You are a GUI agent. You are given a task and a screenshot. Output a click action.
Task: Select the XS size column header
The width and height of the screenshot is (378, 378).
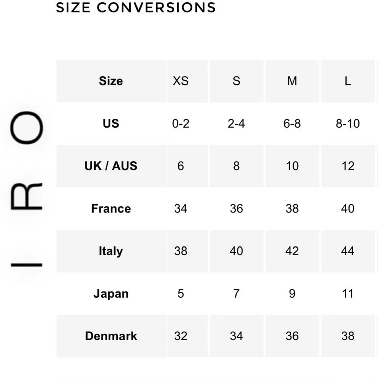[x=180, y=81]
